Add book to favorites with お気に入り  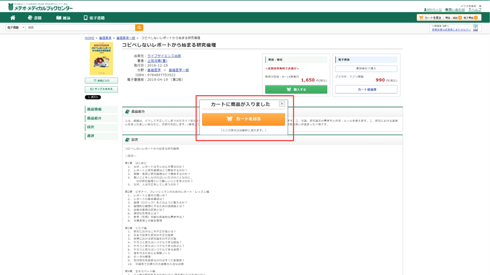pos(102,81)
